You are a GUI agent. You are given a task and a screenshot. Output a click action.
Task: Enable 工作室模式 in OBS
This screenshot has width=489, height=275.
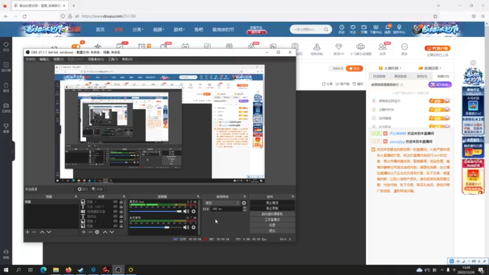272,219
